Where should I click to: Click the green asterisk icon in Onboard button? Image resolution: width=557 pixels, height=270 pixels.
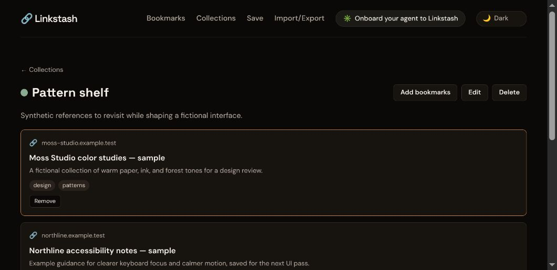(x=347, y=18)
